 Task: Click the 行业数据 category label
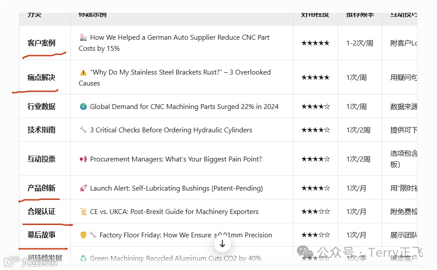click(42, 107)
